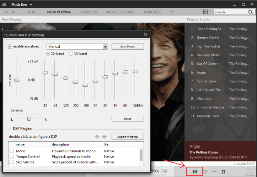Click the balance slider handle
257x177 pixels.
(x=29, y=118)
